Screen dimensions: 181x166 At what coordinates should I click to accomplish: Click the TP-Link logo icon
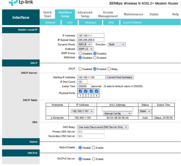tap(13, 2)
